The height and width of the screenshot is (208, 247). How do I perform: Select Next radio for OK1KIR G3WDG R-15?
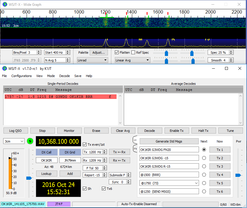[204, 166]
